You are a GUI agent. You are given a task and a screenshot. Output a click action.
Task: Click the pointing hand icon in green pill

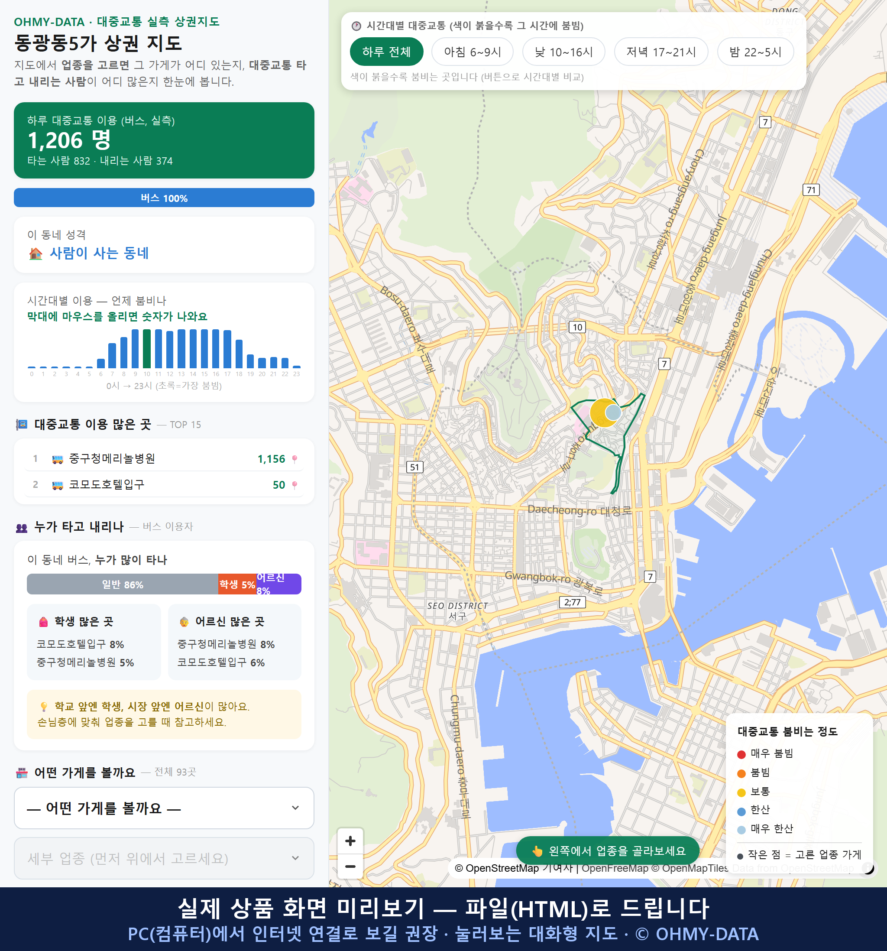537,851
